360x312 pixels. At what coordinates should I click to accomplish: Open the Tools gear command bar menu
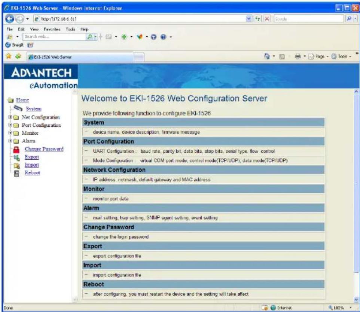tap(341, 56)
